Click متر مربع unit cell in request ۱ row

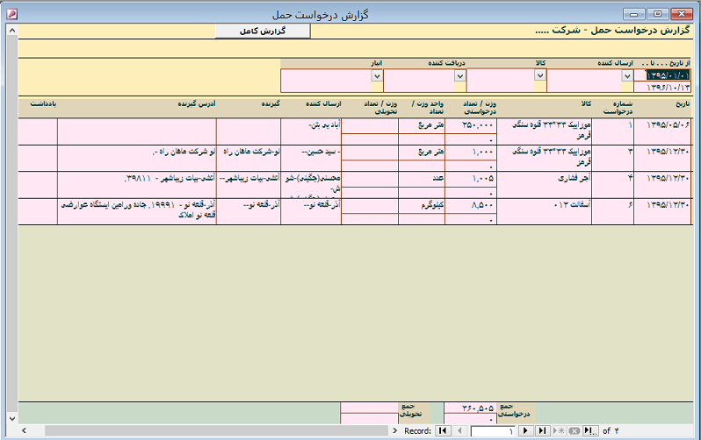point(422,126)
